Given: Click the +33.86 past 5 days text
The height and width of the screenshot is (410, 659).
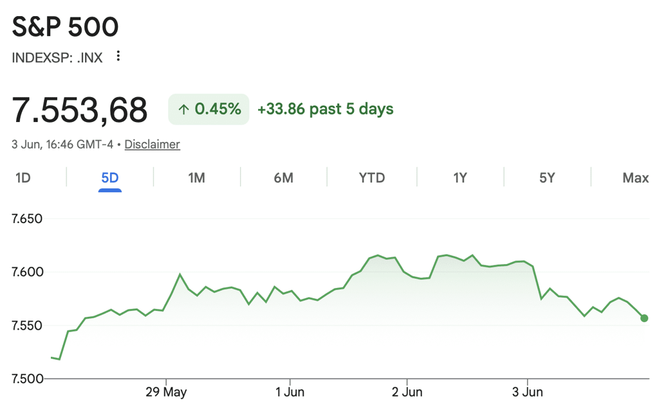Looking at the screenshot, I should tap(325, 109).
